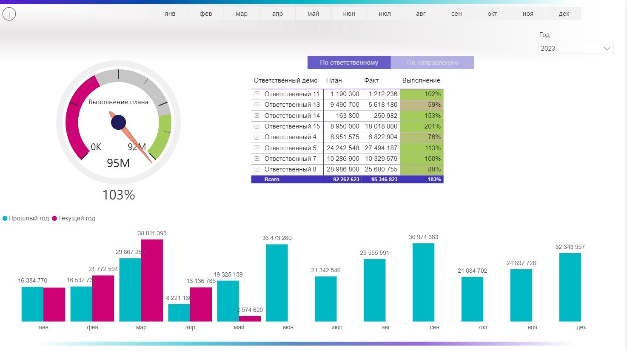
Task: Click the Всего total row label
Action: 272,180
